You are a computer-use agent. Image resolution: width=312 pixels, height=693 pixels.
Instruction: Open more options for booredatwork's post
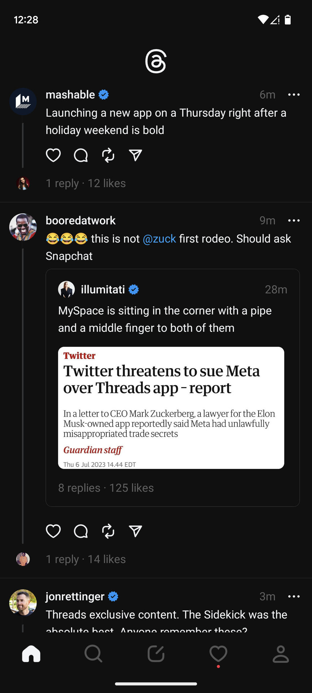(x=294, y=221)
